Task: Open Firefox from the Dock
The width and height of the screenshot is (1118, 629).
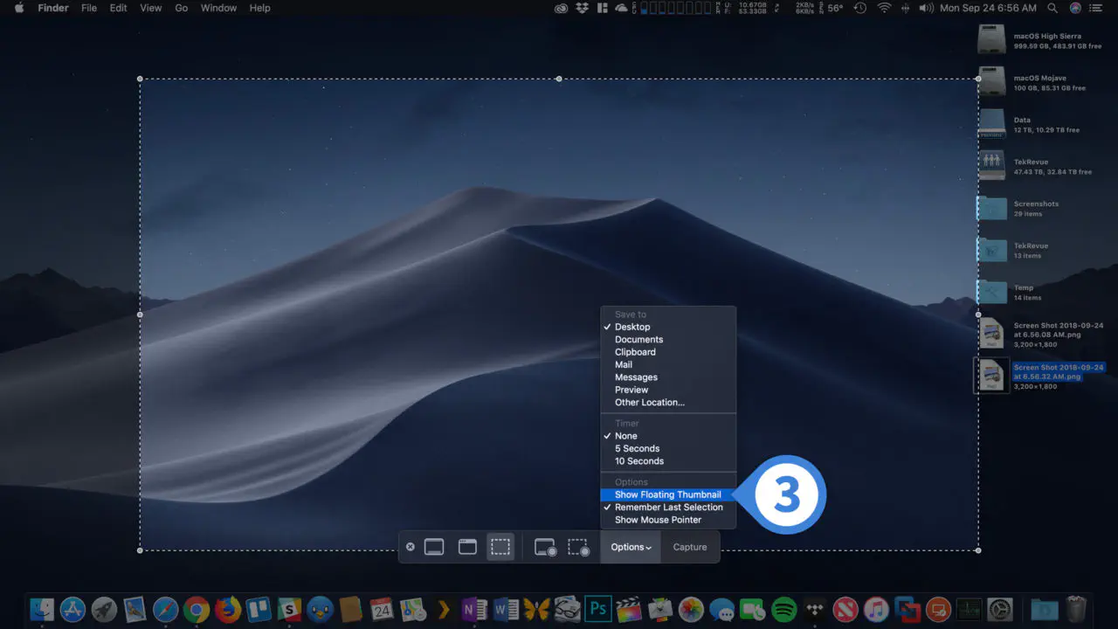Action: (x=227, y=609)
